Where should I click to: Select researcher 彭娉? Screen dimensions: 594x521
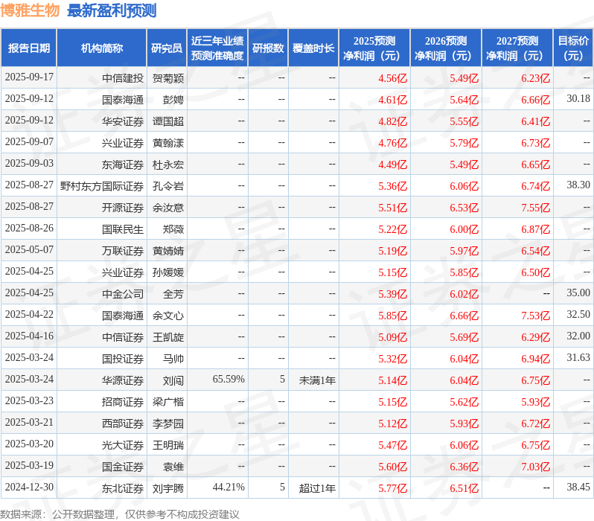(173, 100)
